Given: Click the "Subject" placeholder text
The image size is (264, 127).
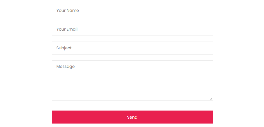Looking at the screenshot, I should [64, 48].
